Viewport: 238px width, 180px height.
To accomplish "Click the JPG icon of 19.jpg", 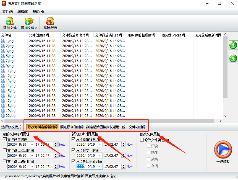I will pos(3,111).
